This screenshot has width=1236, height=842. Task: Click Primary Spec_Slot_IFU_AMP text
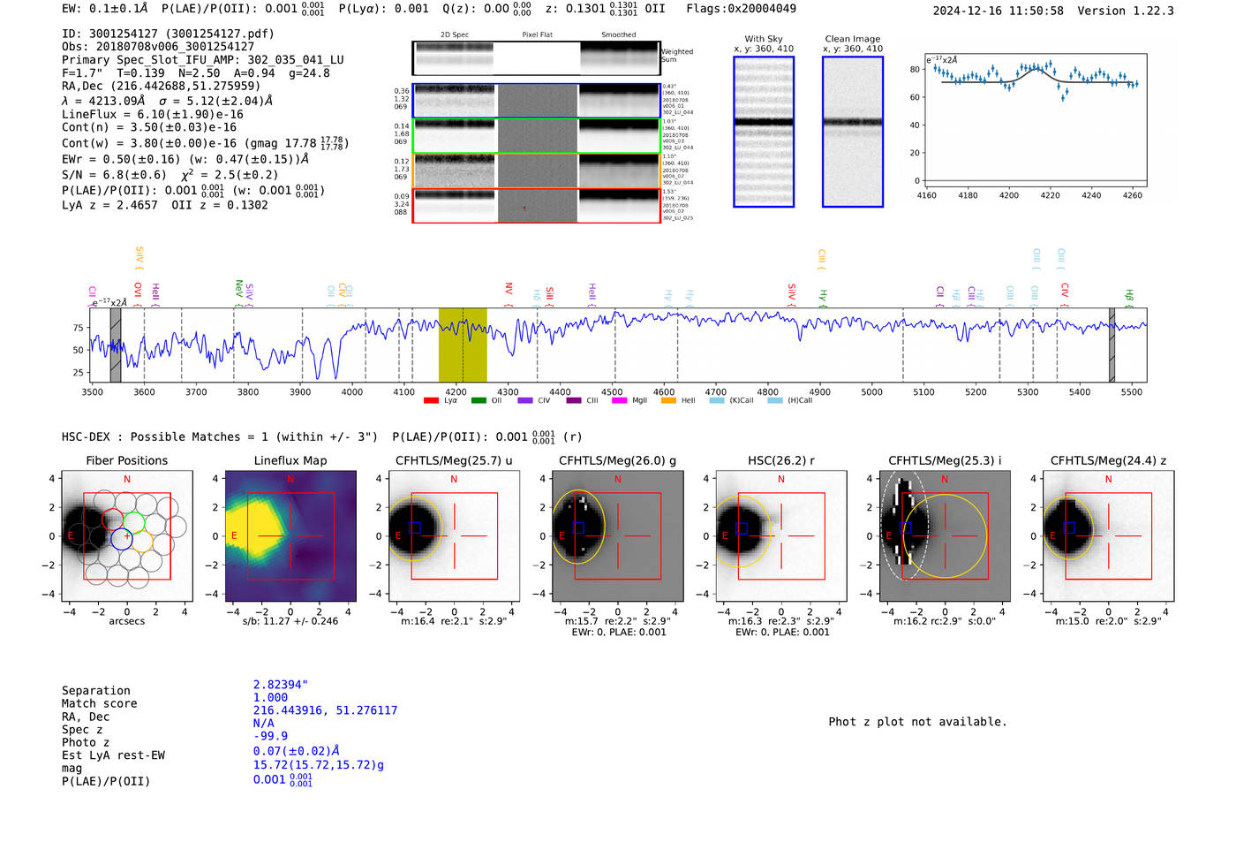pyautogui.click(x=203, y=60)
